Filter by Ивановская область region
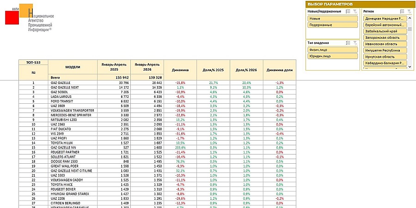This screenshot has height=208, width=416. [x=385, y=44]
